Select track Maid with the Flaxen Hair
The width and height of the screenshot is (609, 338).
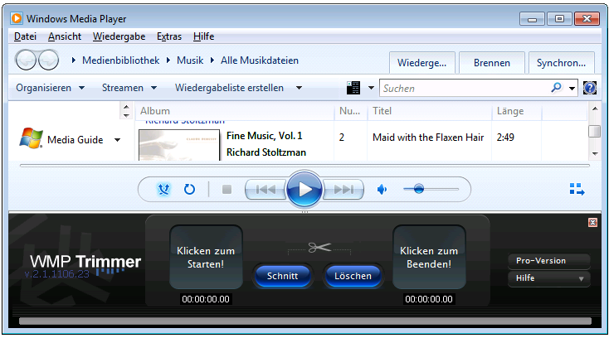[428, 138]
